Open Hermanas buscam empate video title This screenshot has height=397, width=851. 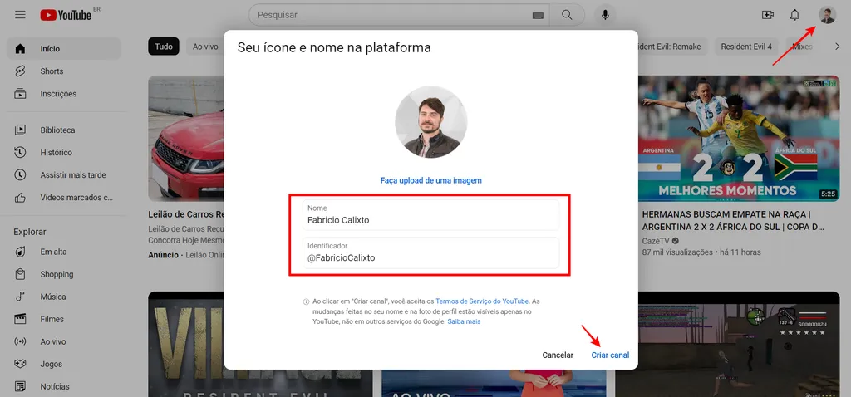[734, 220]
